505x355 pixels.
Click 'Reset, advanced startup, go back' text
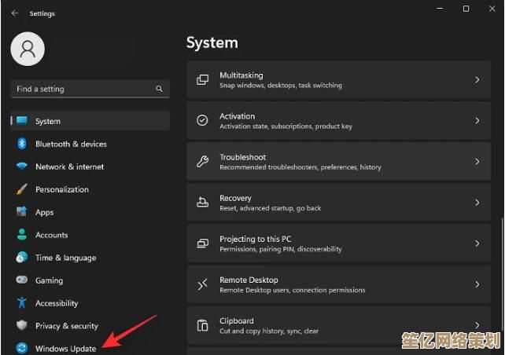pyautogui.click(x=271, y=208)
